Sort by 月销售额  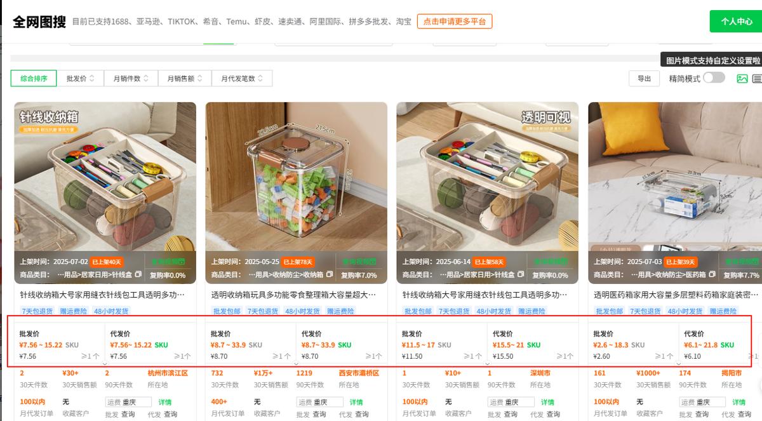[185, 79]
